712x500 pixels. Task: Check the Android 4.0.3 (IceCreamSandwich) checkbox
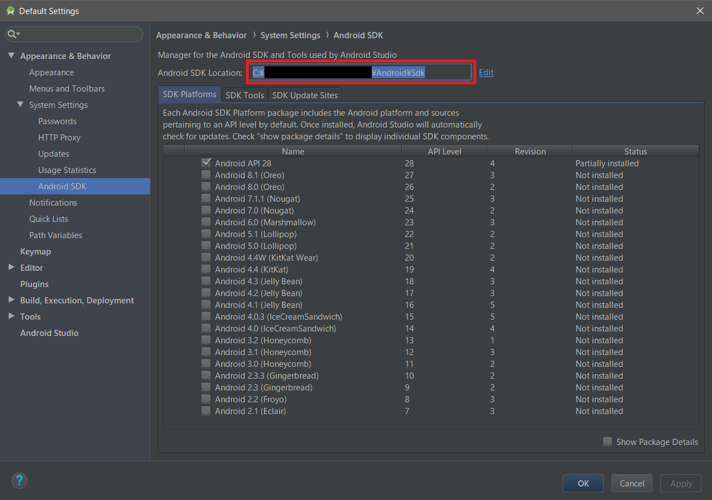point(206,316)
